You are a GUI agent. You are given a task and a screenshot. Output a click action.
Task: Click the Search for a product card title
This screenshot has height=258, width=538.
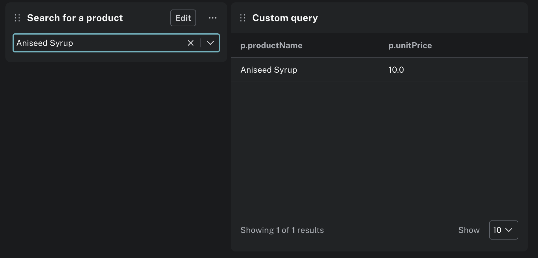tap(75, 18)
